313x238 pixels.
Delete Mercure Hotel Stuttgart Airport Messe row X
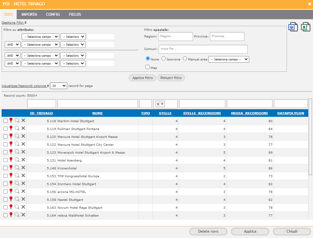[x=23, y=136]
